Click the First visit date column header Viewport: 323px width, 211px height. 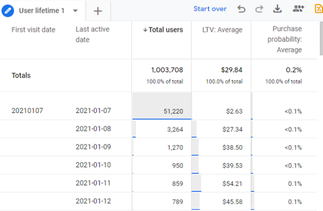pos(33,30)
